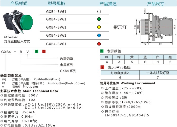The width and height of the screenshot is (177, 127).
Task: Select the 蓝 cell in color table
Action: pyautogui.click(x=145, y=57)
